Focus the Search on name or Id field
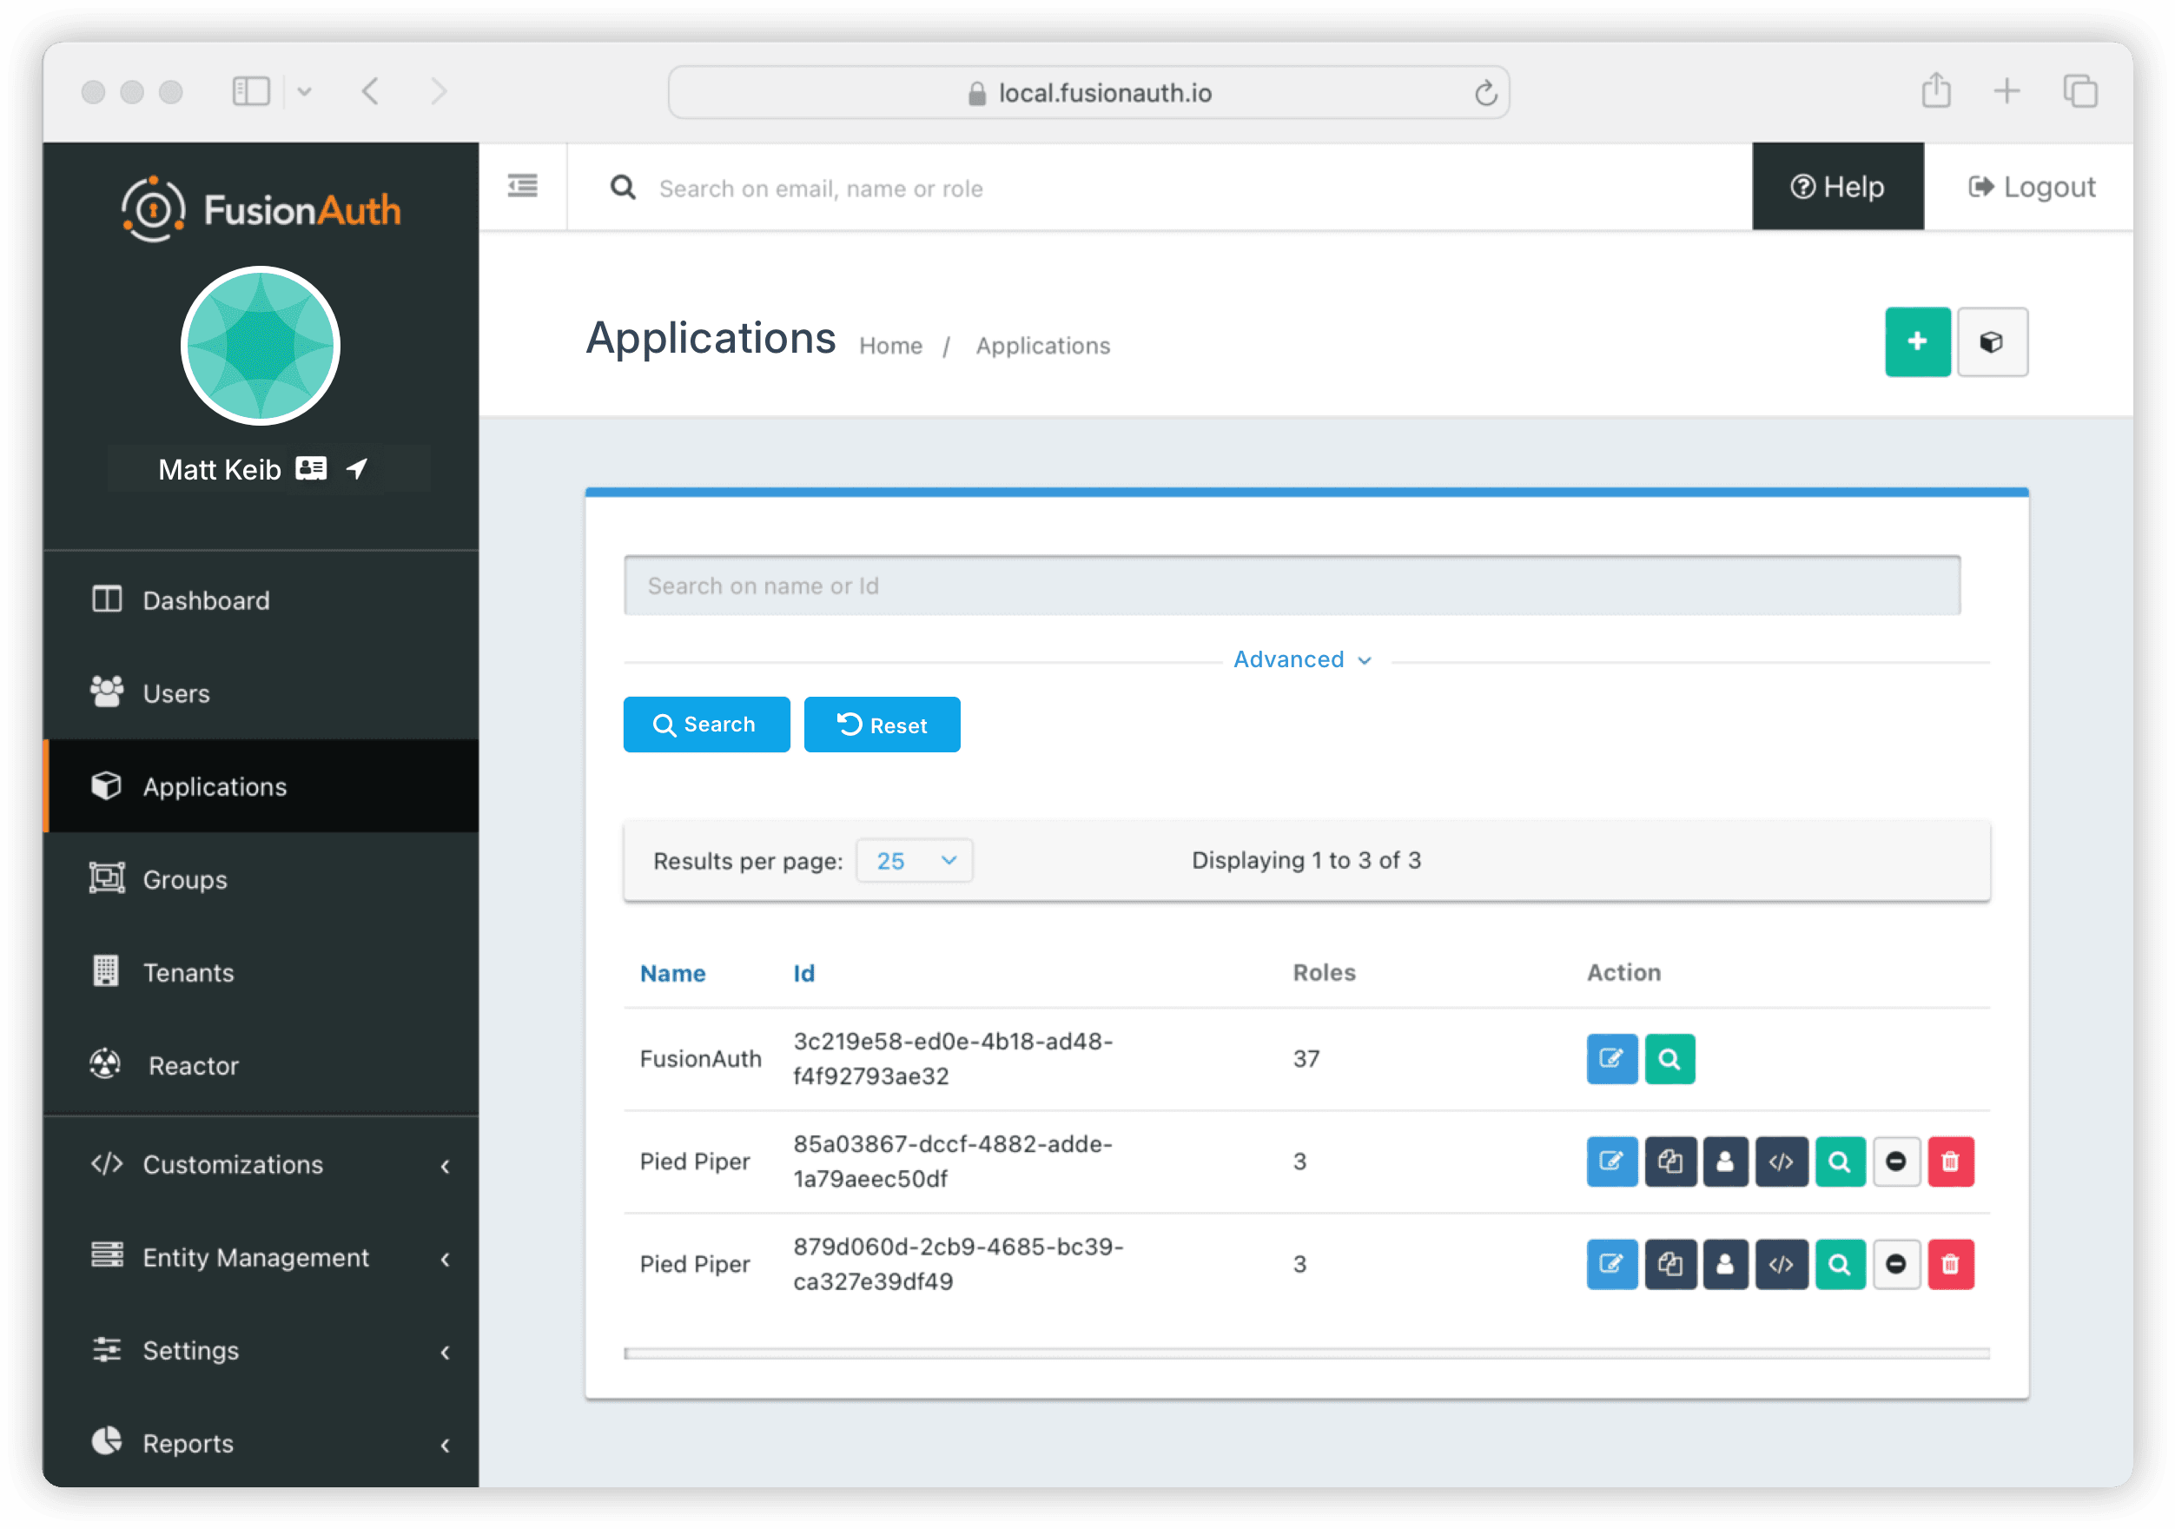This screenshot has height=1529, width=2175. click(1291, 586)
